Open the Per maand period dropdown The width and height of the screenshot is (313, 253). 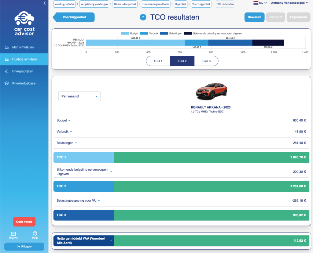click(x=79, y=96)
